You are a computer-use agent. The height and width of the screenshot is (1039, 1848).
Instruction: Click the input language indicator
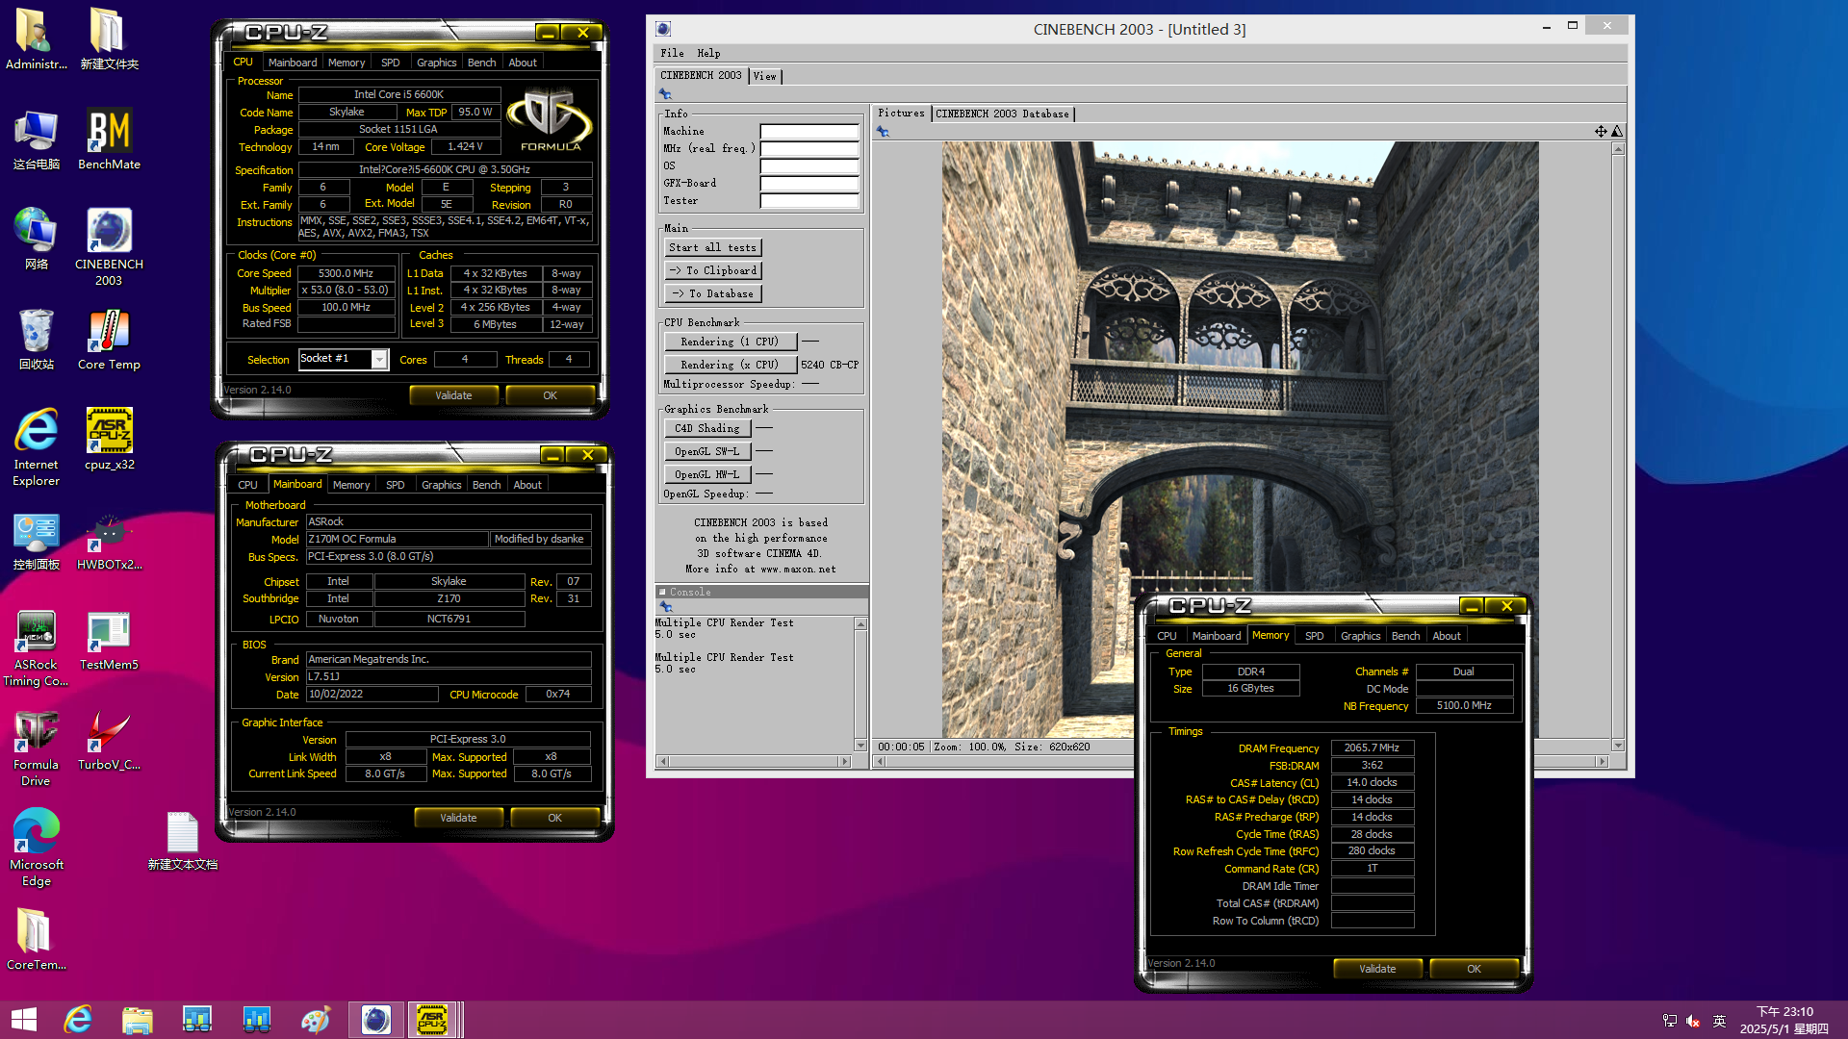1719,1021
